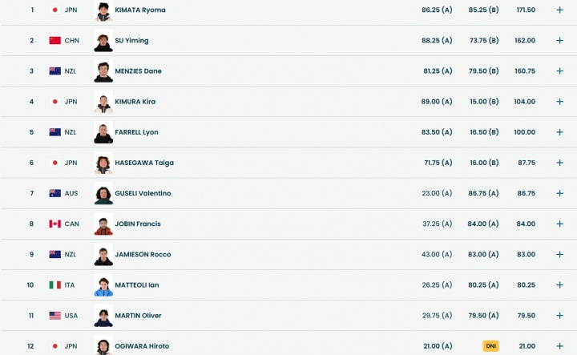The height and width of the screenshot is (355, 577).
Task: Click China flag icon beside SU Yiming
Action: click(x=54, y=41)
